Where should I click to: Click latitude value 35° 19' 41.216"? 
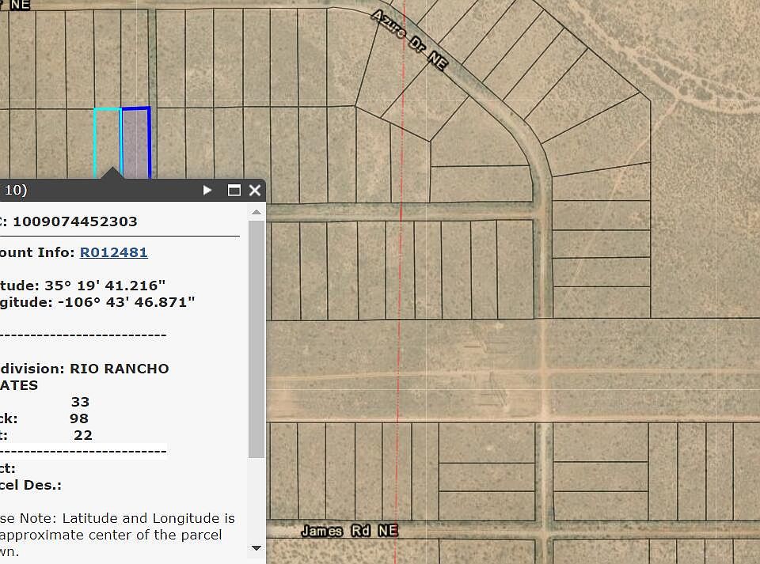click(105, 285)
